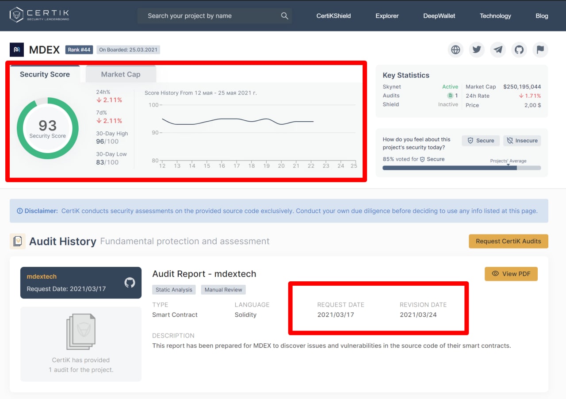Click the mdextech audit card link
Screen dimensions: 566x399
[81, 283]
